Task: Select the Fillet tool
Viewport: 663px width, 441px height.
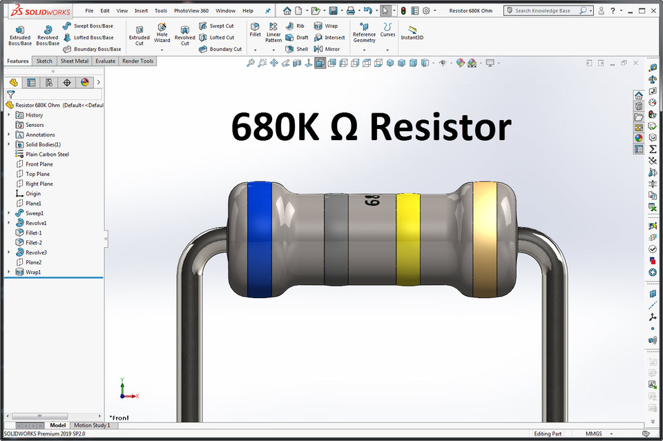Action: click(255, 30)
